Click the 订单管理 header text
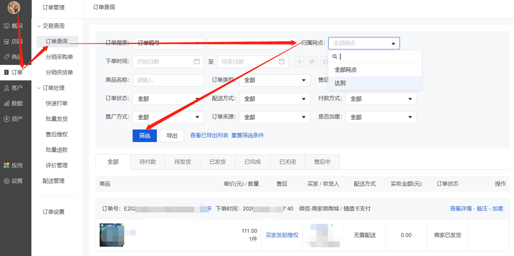The width and height of the screenshot is (514, 256). (x=53, y=7)
